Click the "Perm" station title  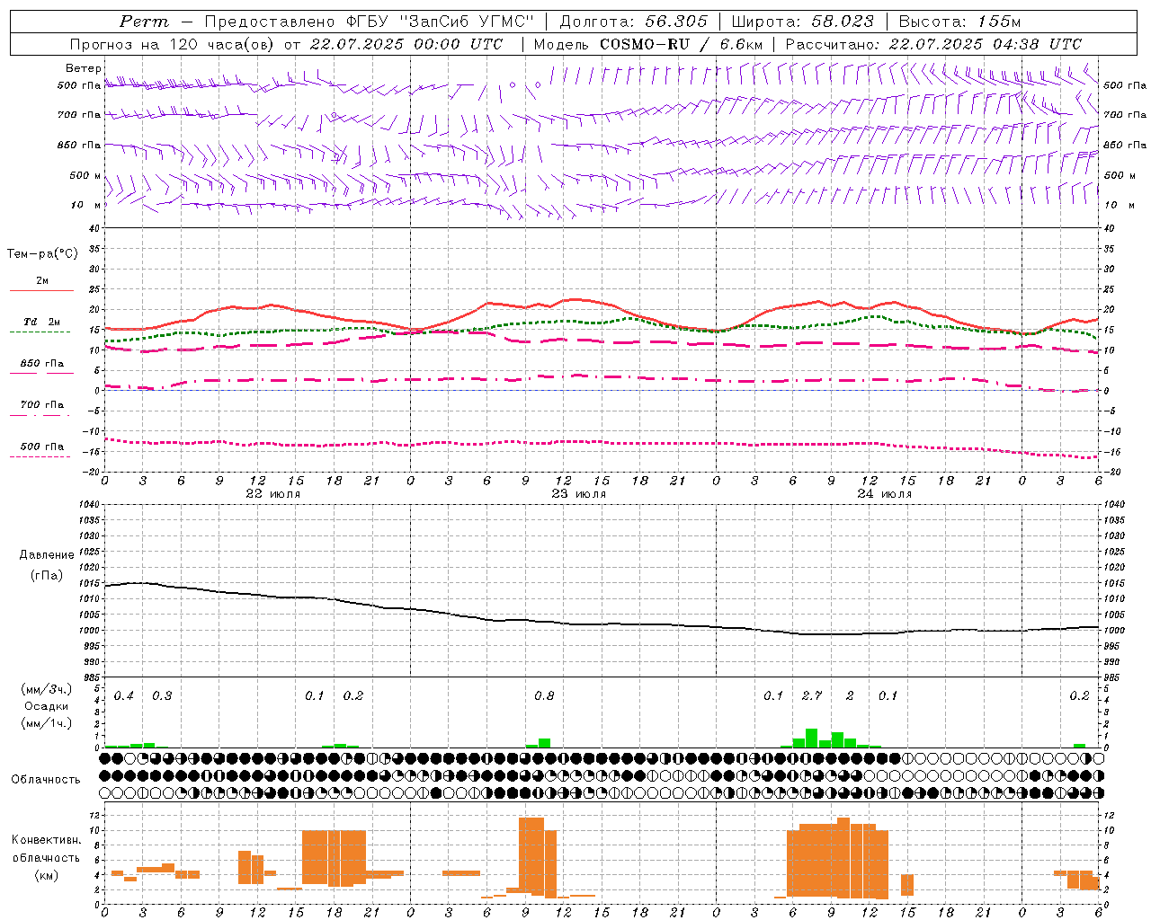click(144, 22)
